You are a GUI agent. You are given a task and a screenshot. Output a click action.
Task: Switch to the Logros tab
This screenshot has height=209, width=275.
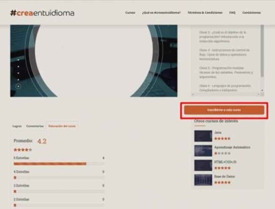click(x=17, y=126)
